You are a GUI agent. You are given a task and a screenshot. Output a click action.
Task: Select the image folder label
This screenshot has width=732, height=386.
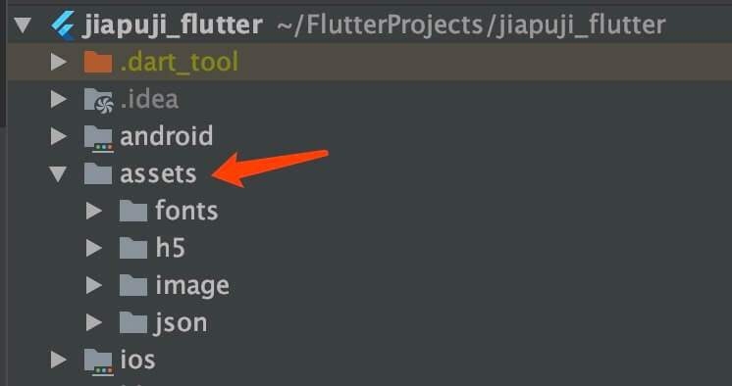tap(192, 285)
